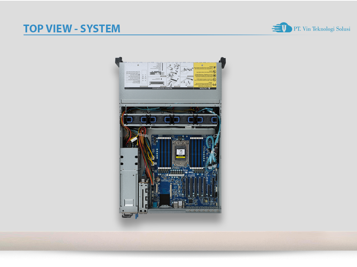357x267 pixels.
Task: Click the blue cloud company logo icon
Action: [x=282, y=27]
